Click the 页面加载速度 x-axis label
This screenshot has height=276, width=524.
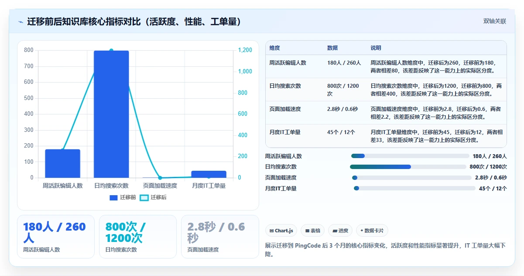160,186
